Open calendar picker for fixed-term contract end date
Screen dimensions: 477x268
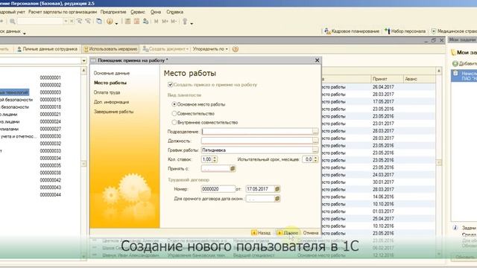(277, 199)
